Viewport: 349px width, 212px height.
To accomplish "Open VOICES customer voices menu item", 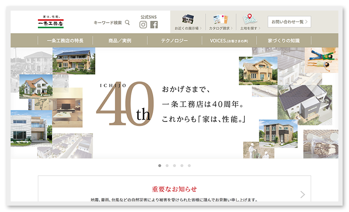I will [x=229, y=41].
